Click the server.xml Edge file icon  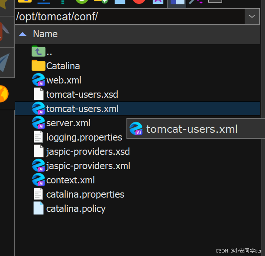tap(39, 123)
